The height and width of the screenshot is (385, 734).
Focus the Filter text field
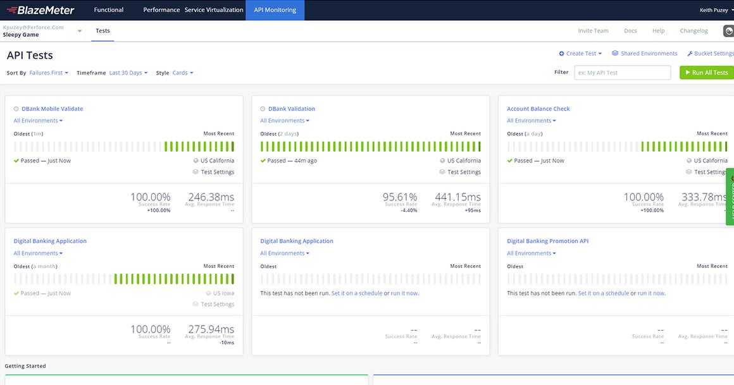point(622,73)
